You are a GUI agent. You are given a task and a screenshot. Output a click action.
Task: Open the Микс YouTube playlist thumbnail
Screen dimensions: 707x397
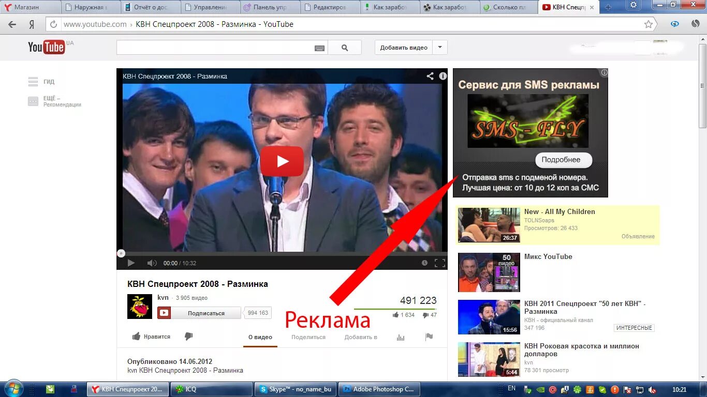pos(489,272)
